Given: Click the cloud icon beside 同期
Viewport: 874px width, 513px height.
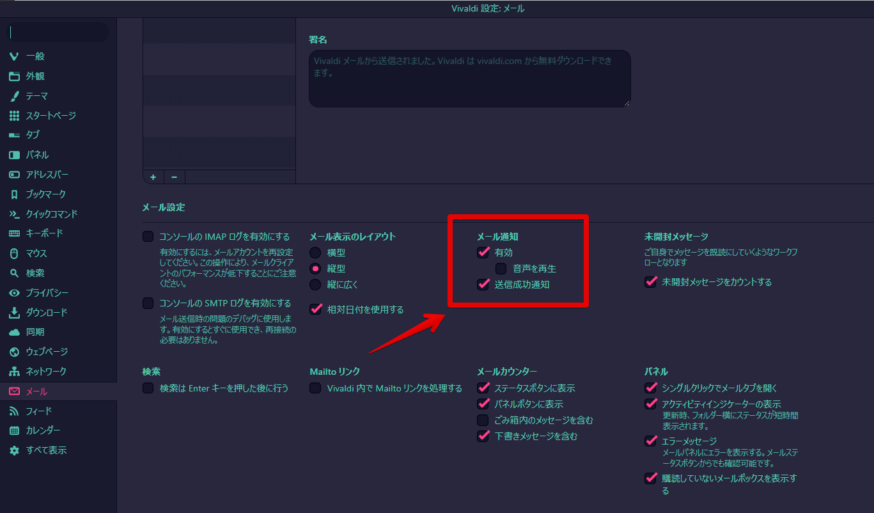Looking at the screenshot, I should pyautogui.click(x=14, y=332).
